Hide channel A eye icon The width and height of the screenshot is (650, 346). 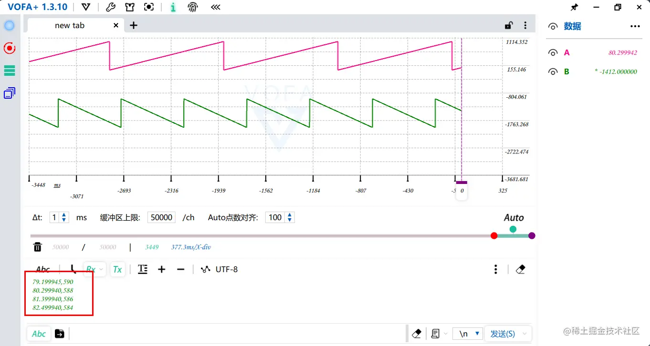pos(553,53)
